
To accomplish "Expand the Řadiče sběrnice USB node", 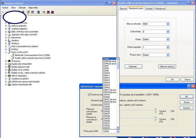I will [x=6, y=67].
